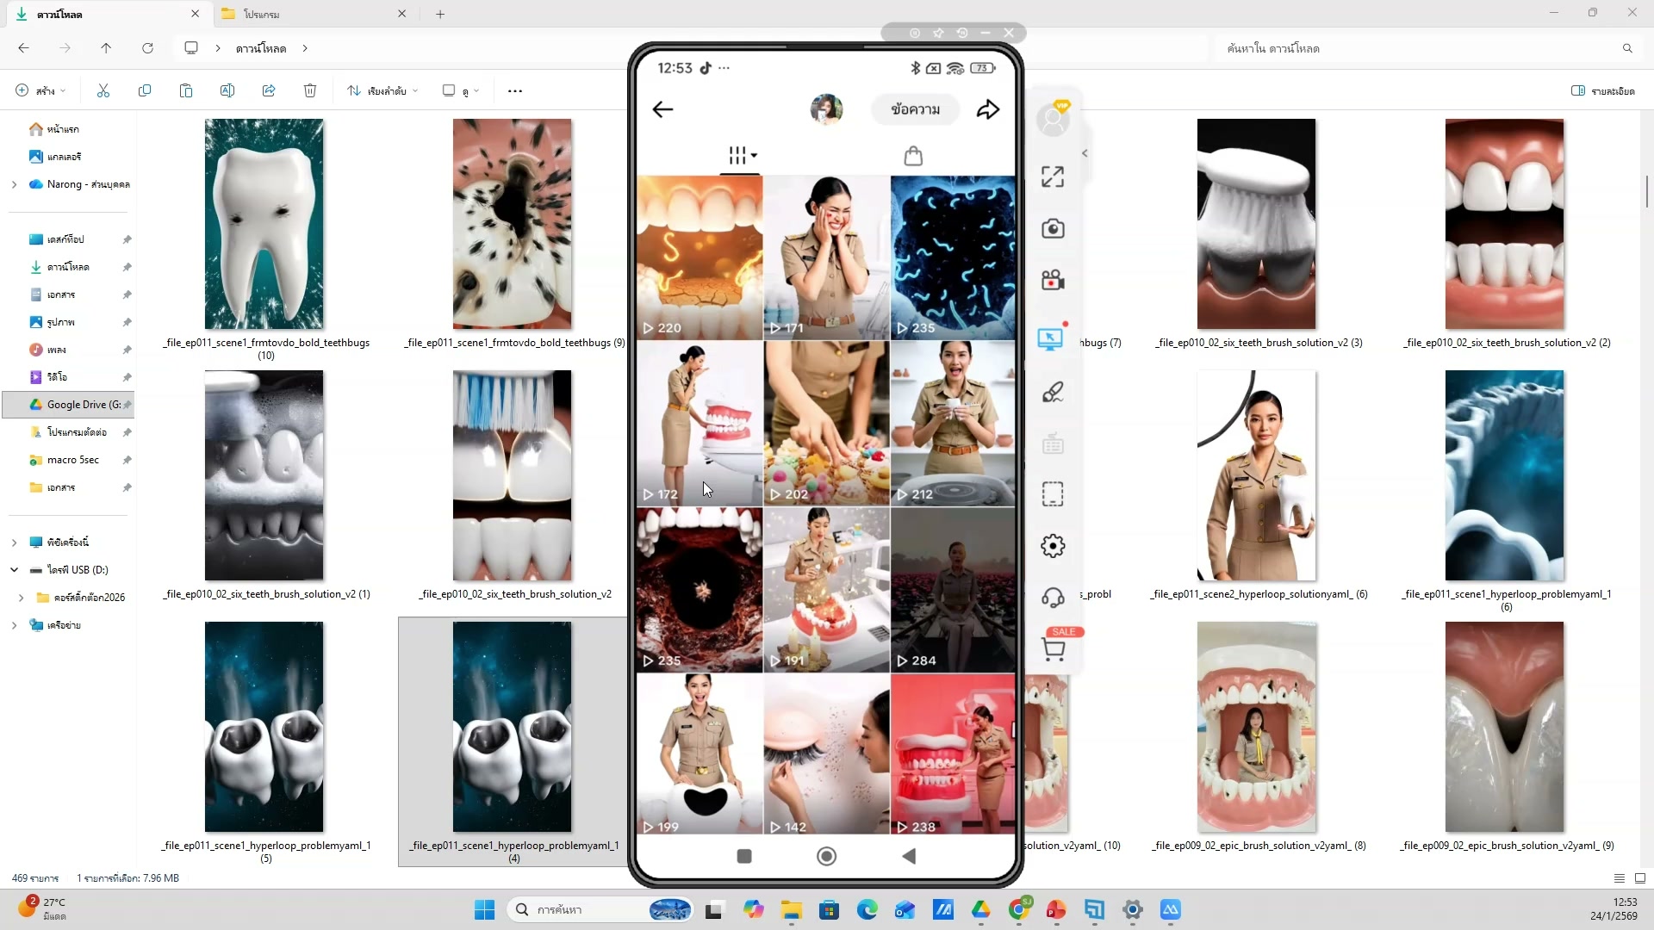
Task: Open the sort order dropdown in toolbar
Action: tap(382, 90)
